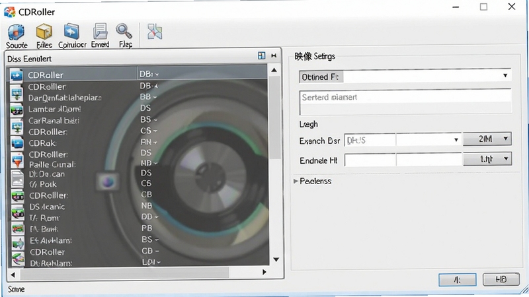Image resolution: width=529 pixels, height=297 pixels.
Task: Click the icon beside DtrRehlam row
Action: [x=19, y=259]
